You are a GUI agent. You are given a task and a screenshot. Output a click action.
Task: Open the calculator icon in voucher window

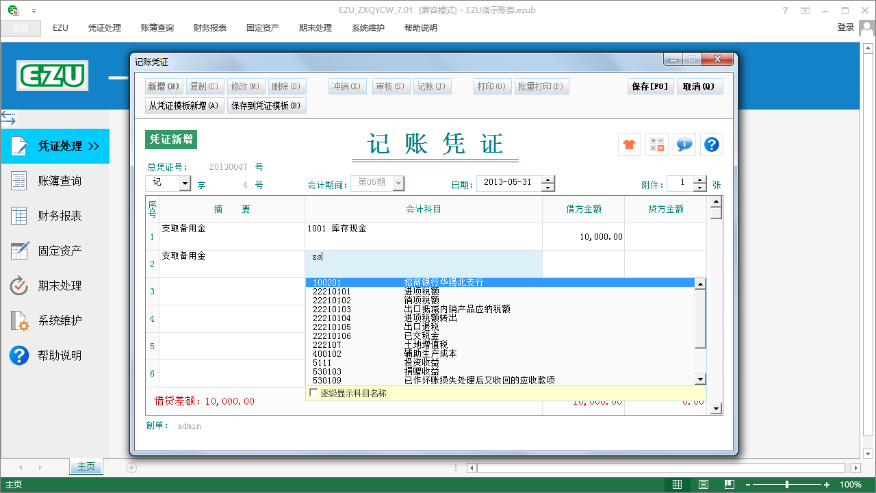(x=657, y=144)
